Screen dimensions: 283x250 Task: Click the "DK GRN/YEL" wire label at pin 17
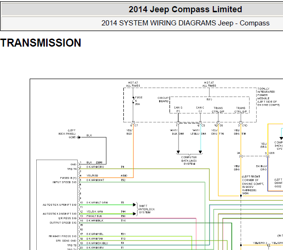95,234
